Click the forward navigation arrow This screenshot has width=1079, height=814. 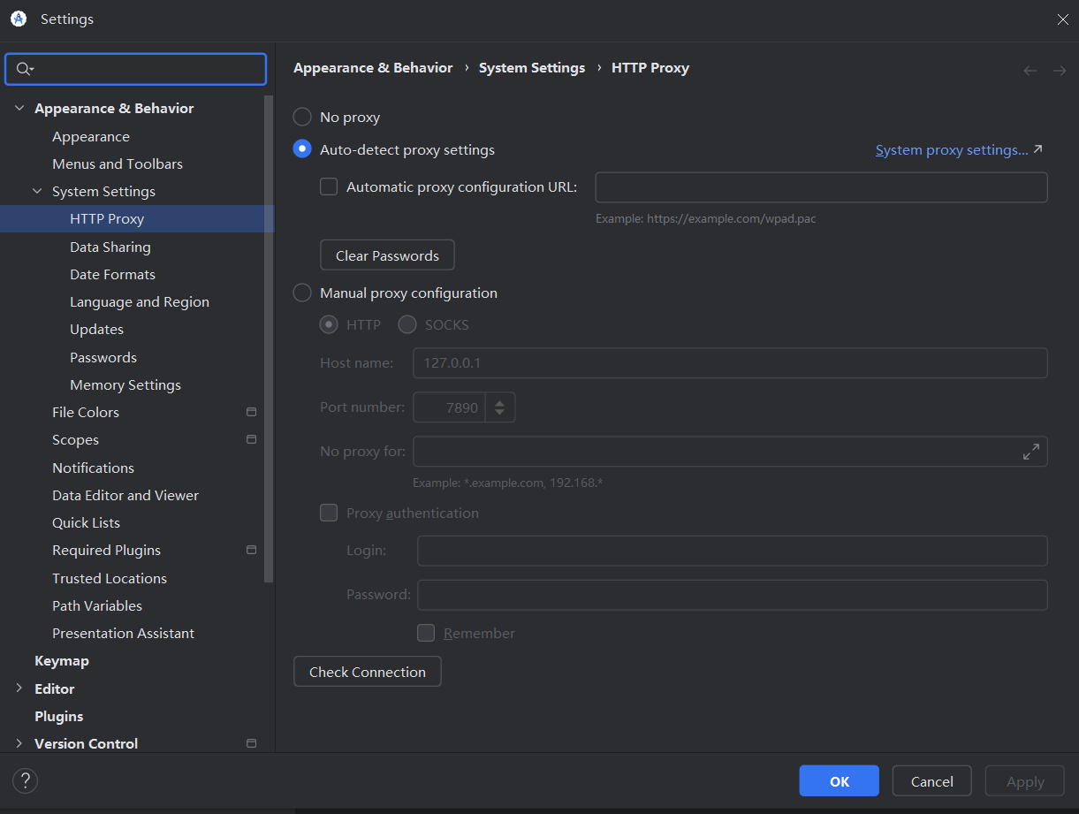[x=1059, y=71]
